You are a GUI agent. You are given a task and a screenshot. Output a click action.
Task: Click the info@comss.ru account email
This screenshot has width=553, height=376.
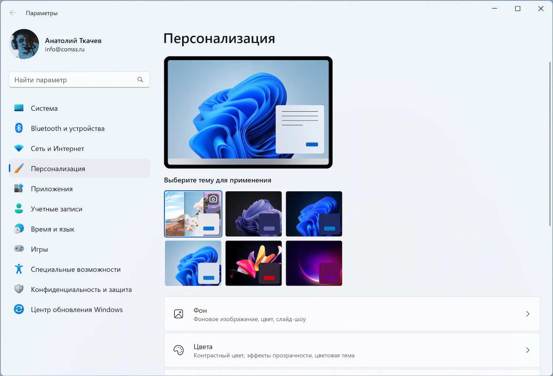click(65, 49)
